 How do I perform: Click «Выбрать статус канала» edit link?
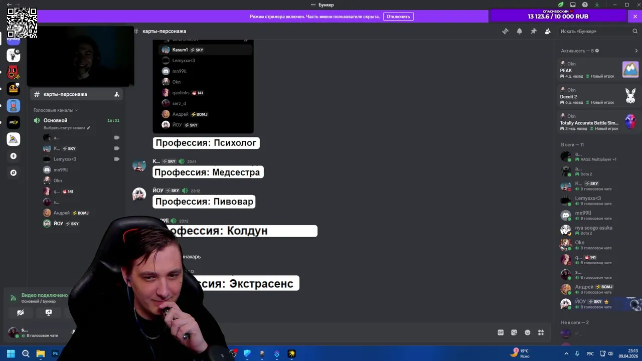pyautogui.click(x=67, y=128)
